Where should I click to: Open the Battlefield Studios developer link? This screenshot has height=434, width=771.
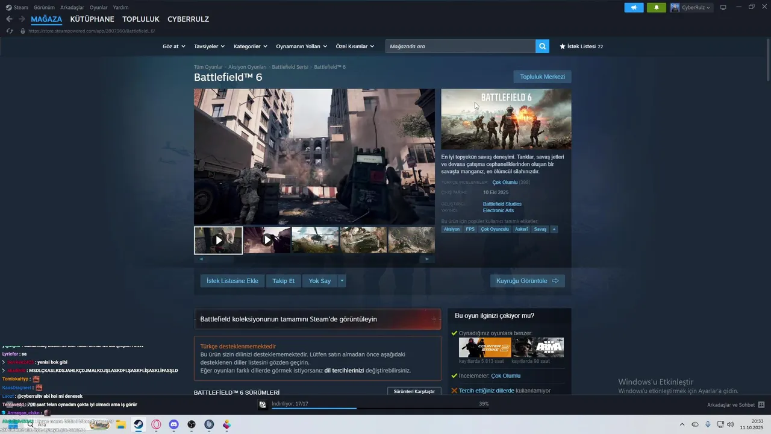(502, 204)
